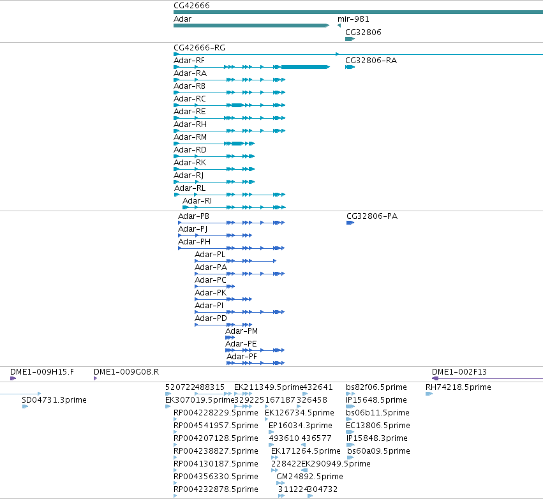Select the CG42666 gene bar

tap(358, 12)
